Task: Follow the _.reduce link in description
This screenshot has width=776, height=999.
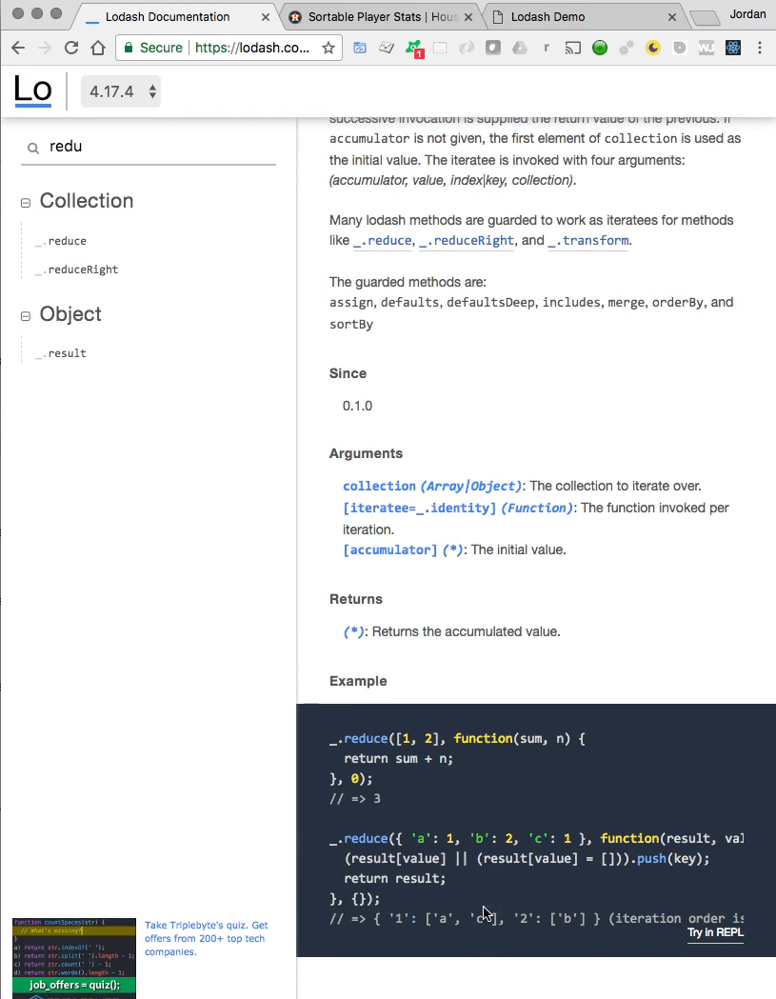Action: coord(382,241)
